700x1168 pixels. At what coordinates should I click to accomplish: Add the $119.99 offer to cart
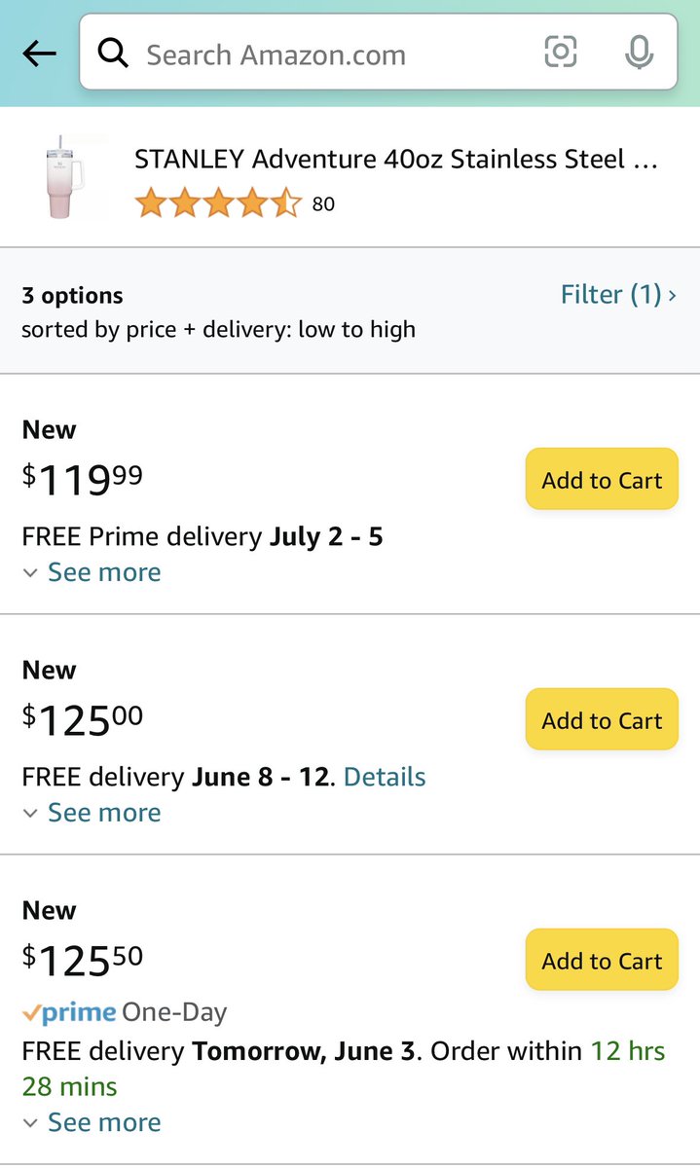[602, 479]
